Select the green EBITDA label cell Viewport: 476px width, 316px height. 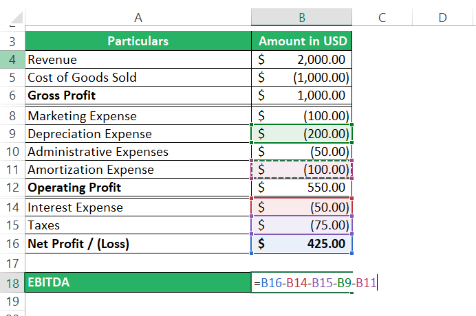[138, 282]
